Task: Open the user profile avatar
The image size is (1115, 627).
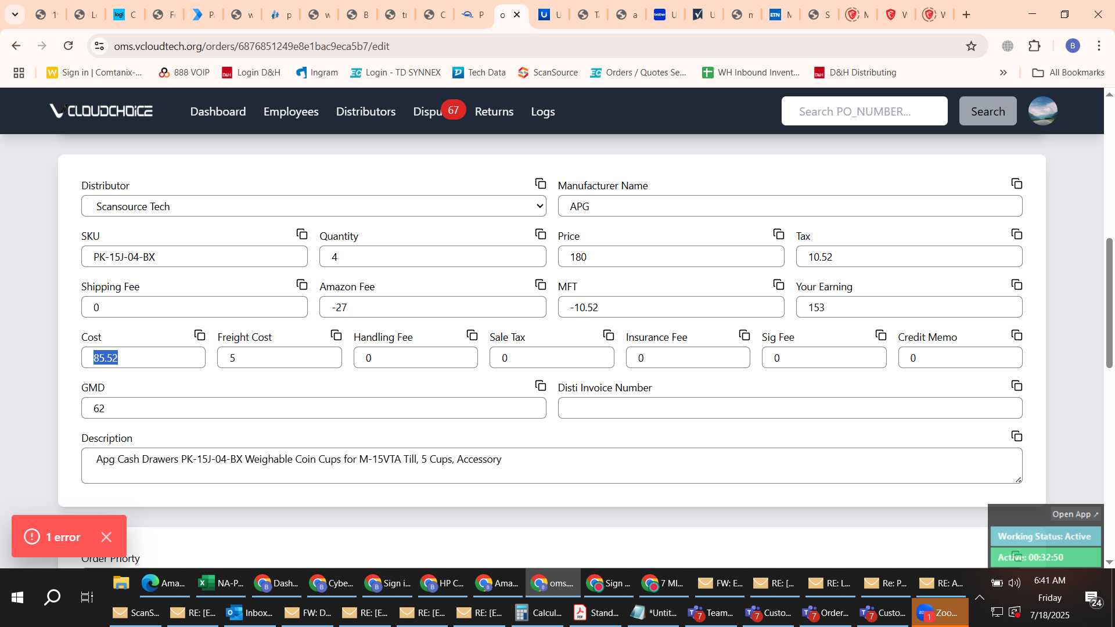Action: click(1042, 111)
